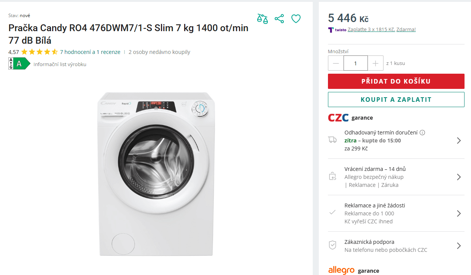Click the quantity input field
This screenshot has height=275, width=471.
click(x=356, y=63)
